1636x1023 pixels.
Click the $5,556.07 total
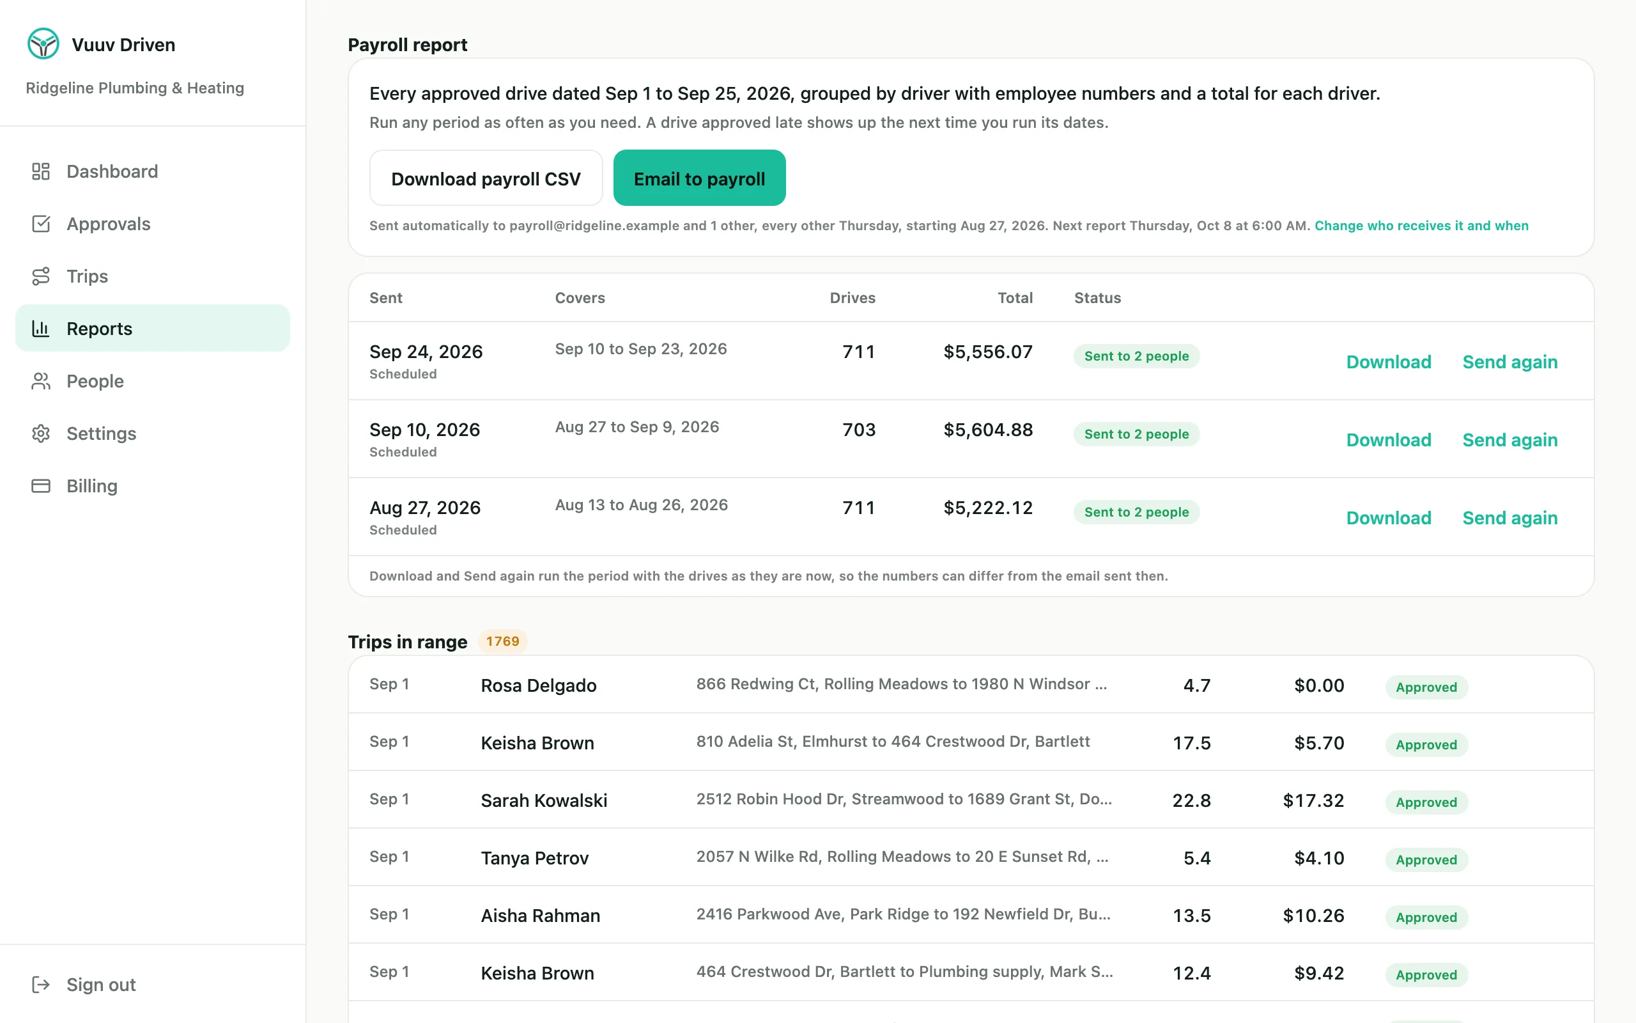click(988, 352)
